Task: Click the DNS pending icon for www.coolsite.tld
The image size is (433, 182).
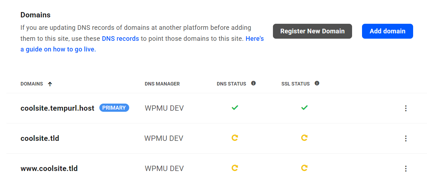Action: click(235, 168)
